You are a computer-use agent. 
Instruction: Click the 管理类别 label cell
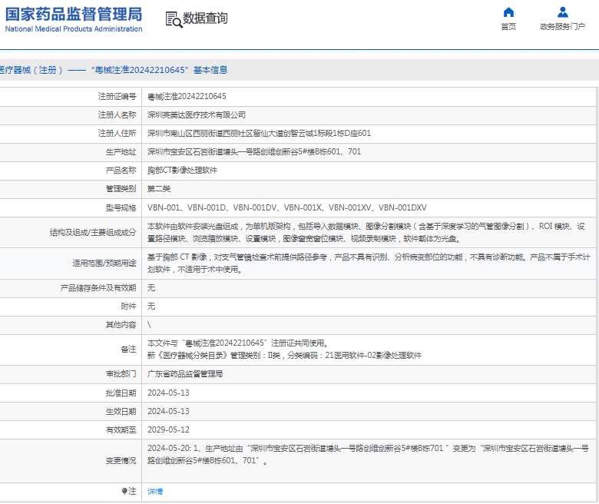pos(71,188)
